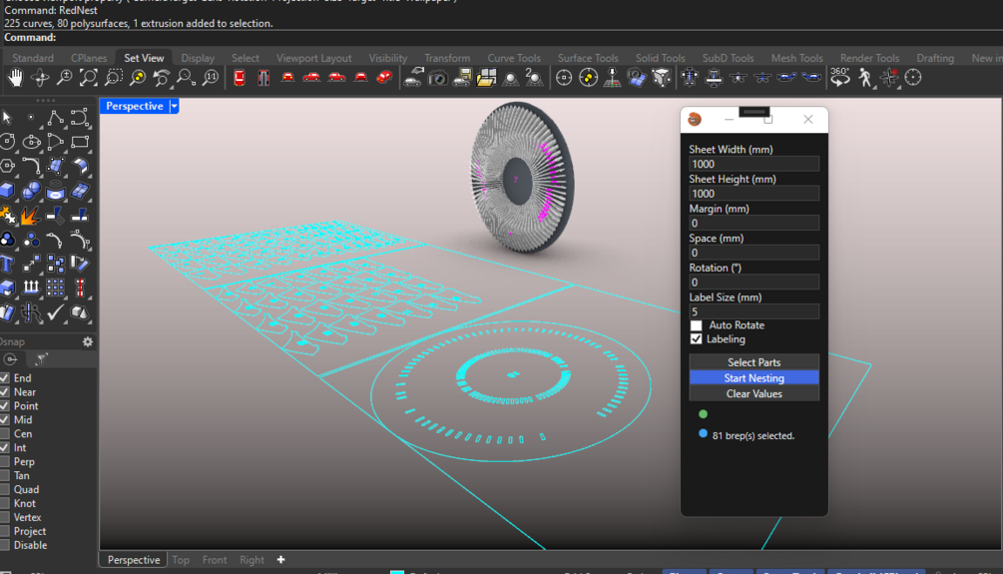This screenshot has width=1003, height=574.
Task: Click the Sheet Width input field
Action: [753, 164]
